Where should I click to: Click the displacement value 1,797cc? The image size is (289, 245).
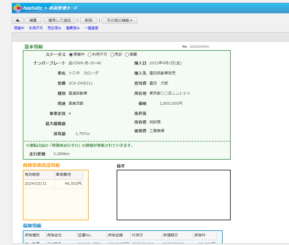point(83,134)
